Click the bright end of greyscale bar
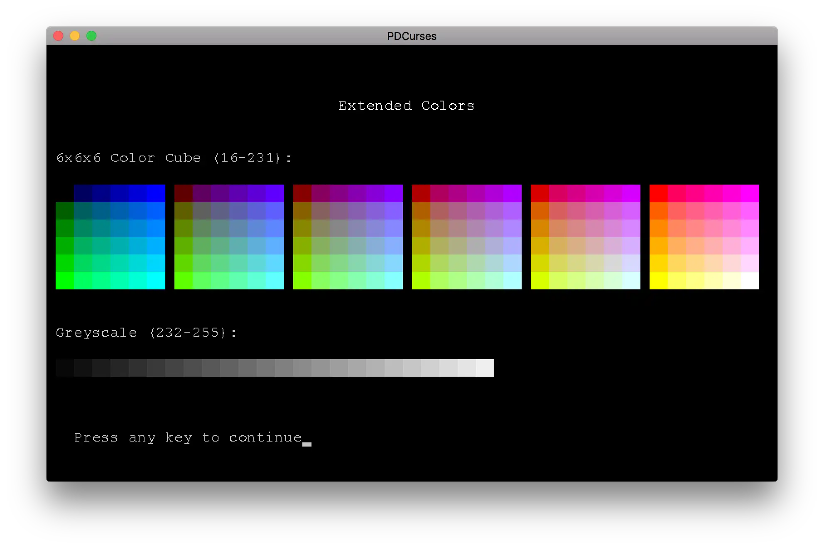Screen dimensions: 824x548 [489, 367]
